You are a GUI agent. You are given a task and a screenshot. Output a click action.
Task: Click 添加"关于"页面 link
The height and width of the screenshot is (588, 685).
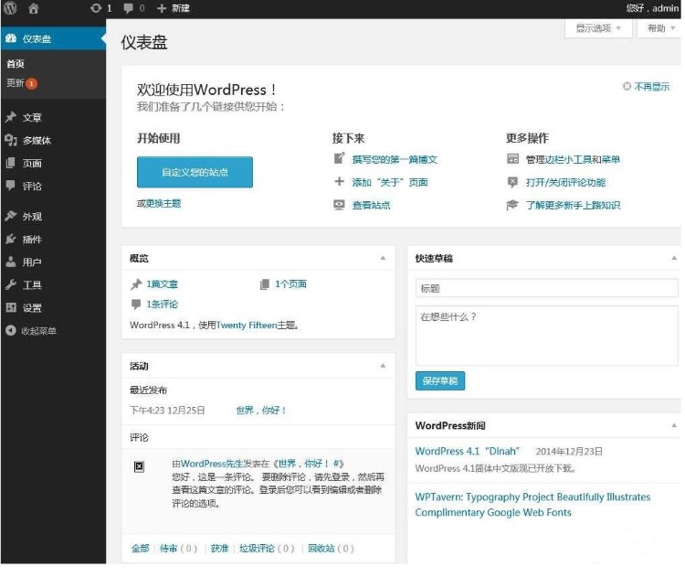click(x=390, y=183)
